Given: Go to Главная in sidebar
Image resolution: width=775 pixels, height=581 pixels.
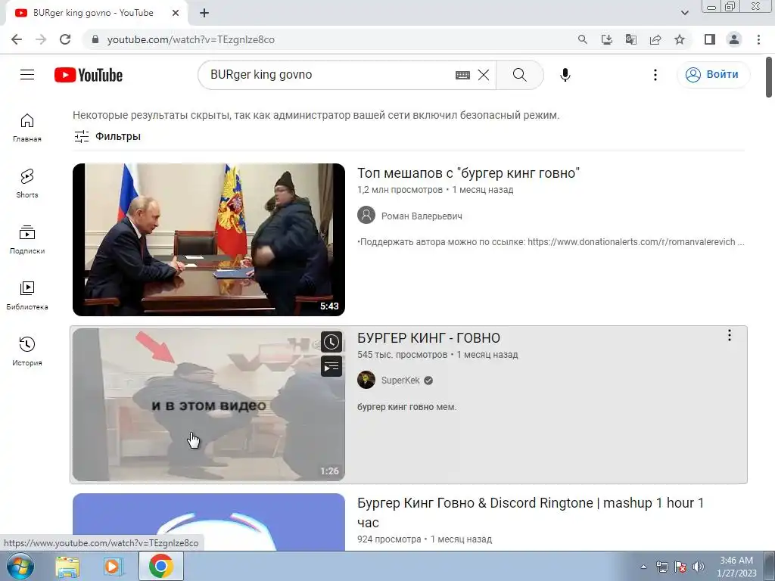Looking at the screenshot, I should pos(27,127).
